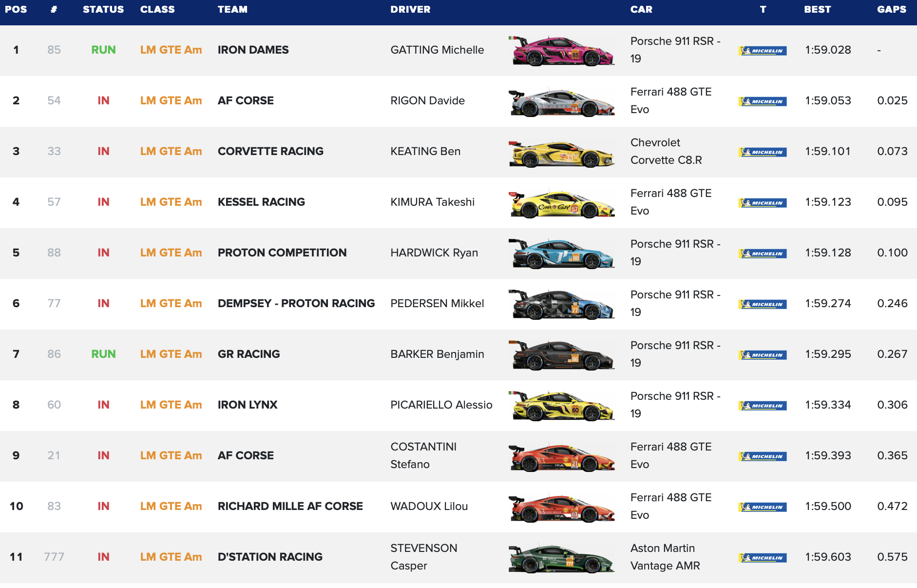This screenshot has height=588, width=917.
Task: Click the Aston Martin Vantage AMR car name
Action: [665, 557]
